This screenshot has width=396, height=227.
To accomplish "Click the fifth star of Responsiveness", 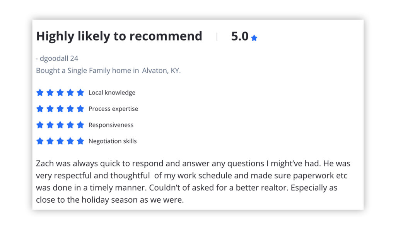I will (x=80, y=125).
